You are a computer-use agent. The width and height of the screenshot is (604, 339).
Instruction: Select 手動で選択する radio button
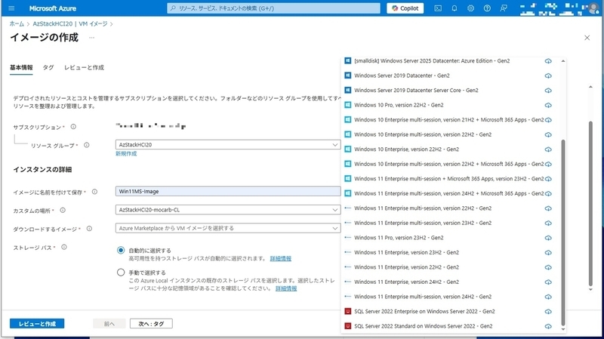coord(121,273)
